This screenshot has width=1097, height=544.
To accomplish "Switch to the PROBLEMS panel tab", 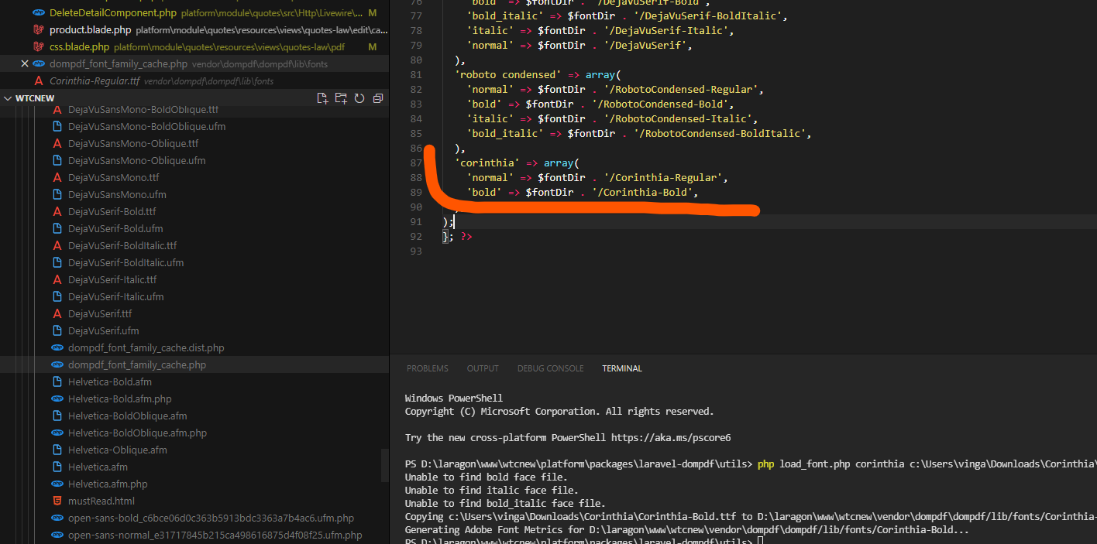I will coord(428,368).
